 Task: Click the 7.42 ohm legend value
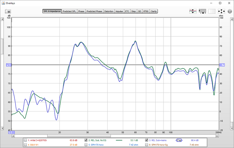(133, 145)
